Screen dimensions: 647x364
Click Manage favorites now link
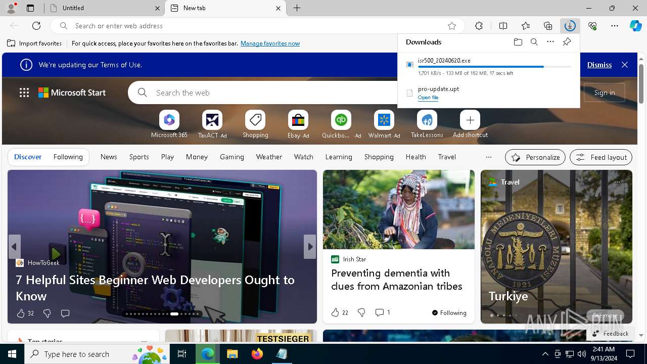270,43
